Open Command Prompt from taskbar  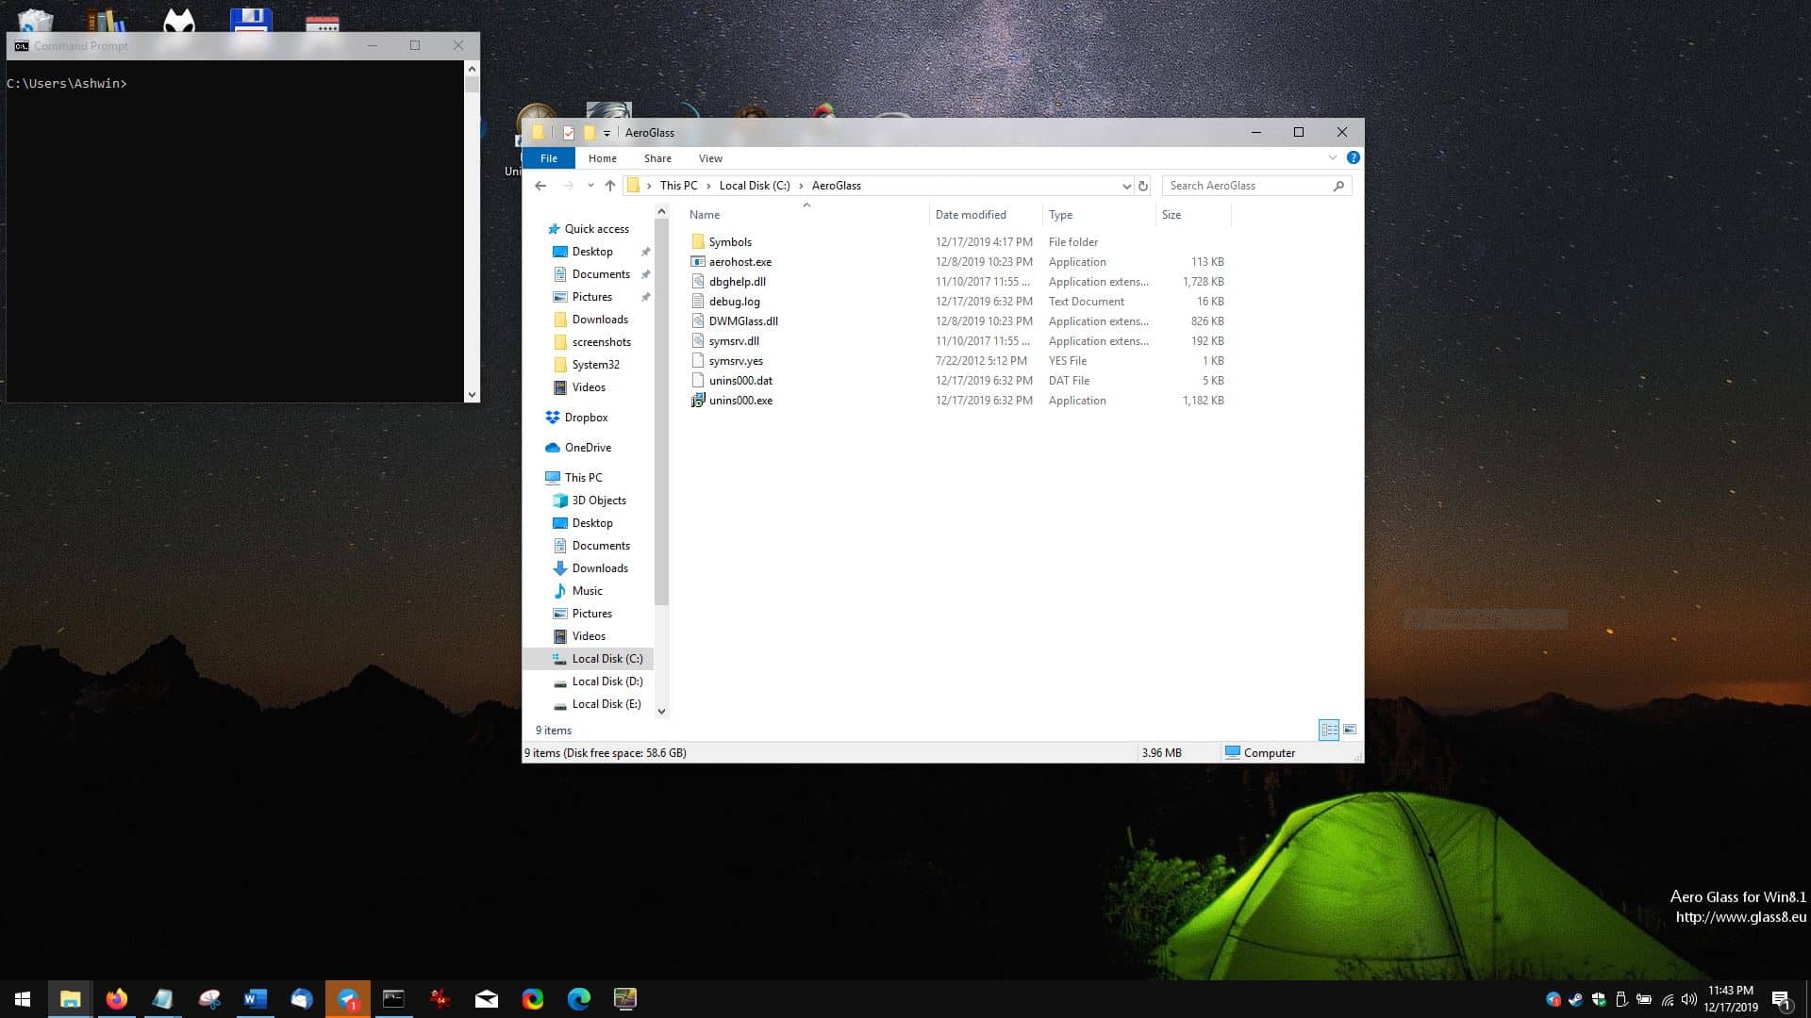pyautogui.click(x=393, y=998)
